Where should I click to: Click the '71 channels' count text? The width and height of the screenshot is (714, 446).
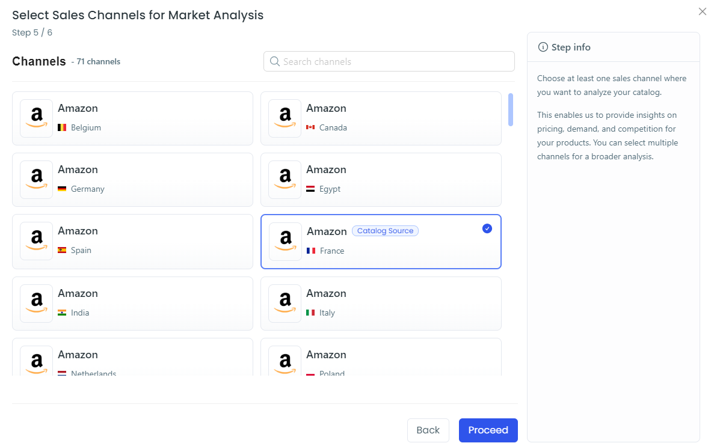(99, 61)
